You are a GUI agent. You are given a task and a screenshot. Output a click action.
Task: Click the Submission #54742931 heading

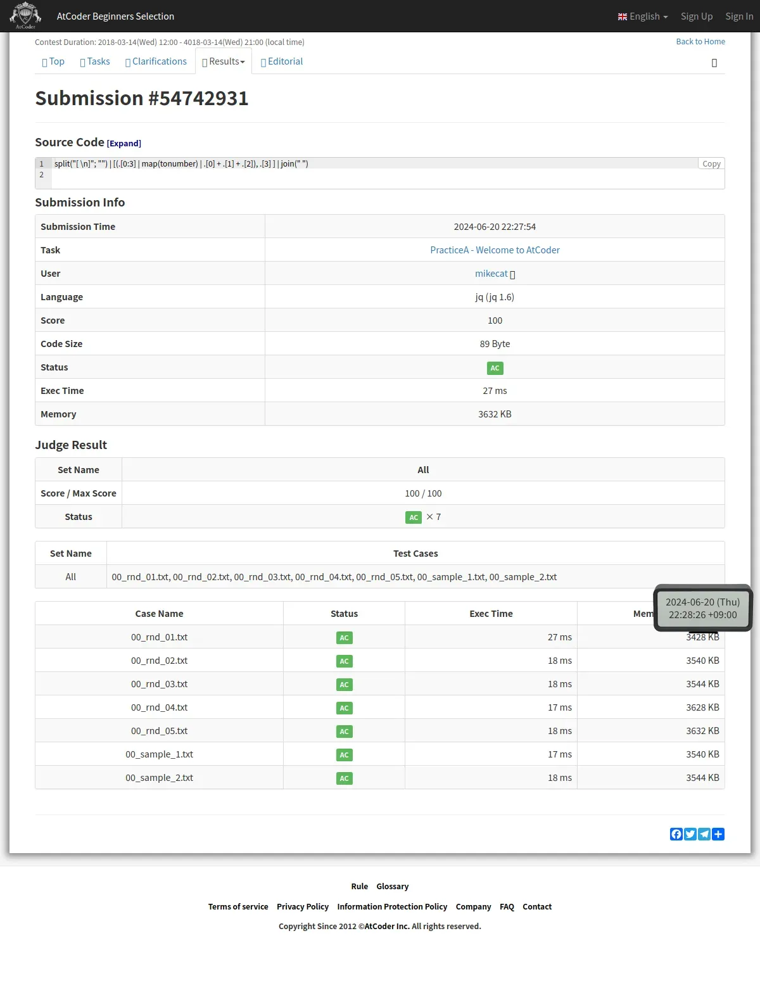(x=142, y=98)
